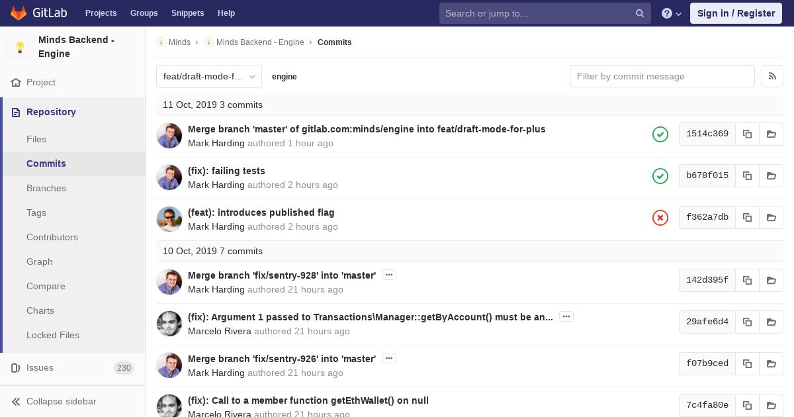The image size is (794, 417).
Task: Browse files at commit 1514c369
Action: 771,134
